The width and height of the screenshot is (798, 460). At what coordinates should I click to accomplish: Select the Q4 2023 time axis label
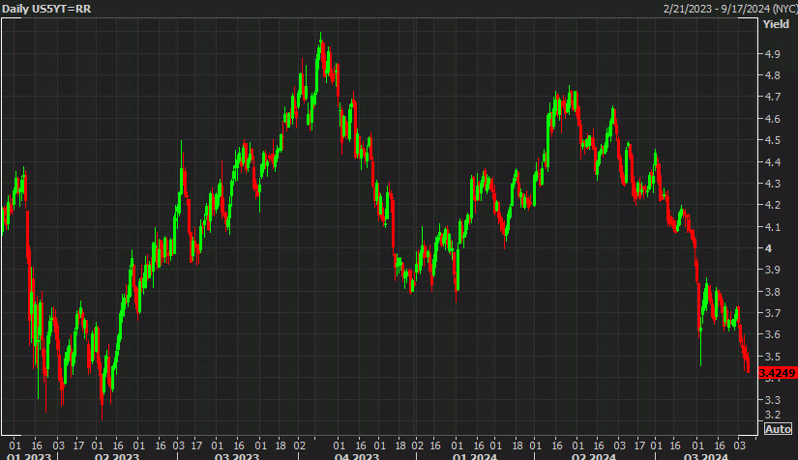[357, 456]
